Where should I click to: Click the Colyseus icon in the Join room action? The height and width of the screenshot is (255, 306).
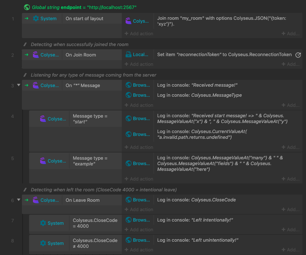click(x=128, y=21)
